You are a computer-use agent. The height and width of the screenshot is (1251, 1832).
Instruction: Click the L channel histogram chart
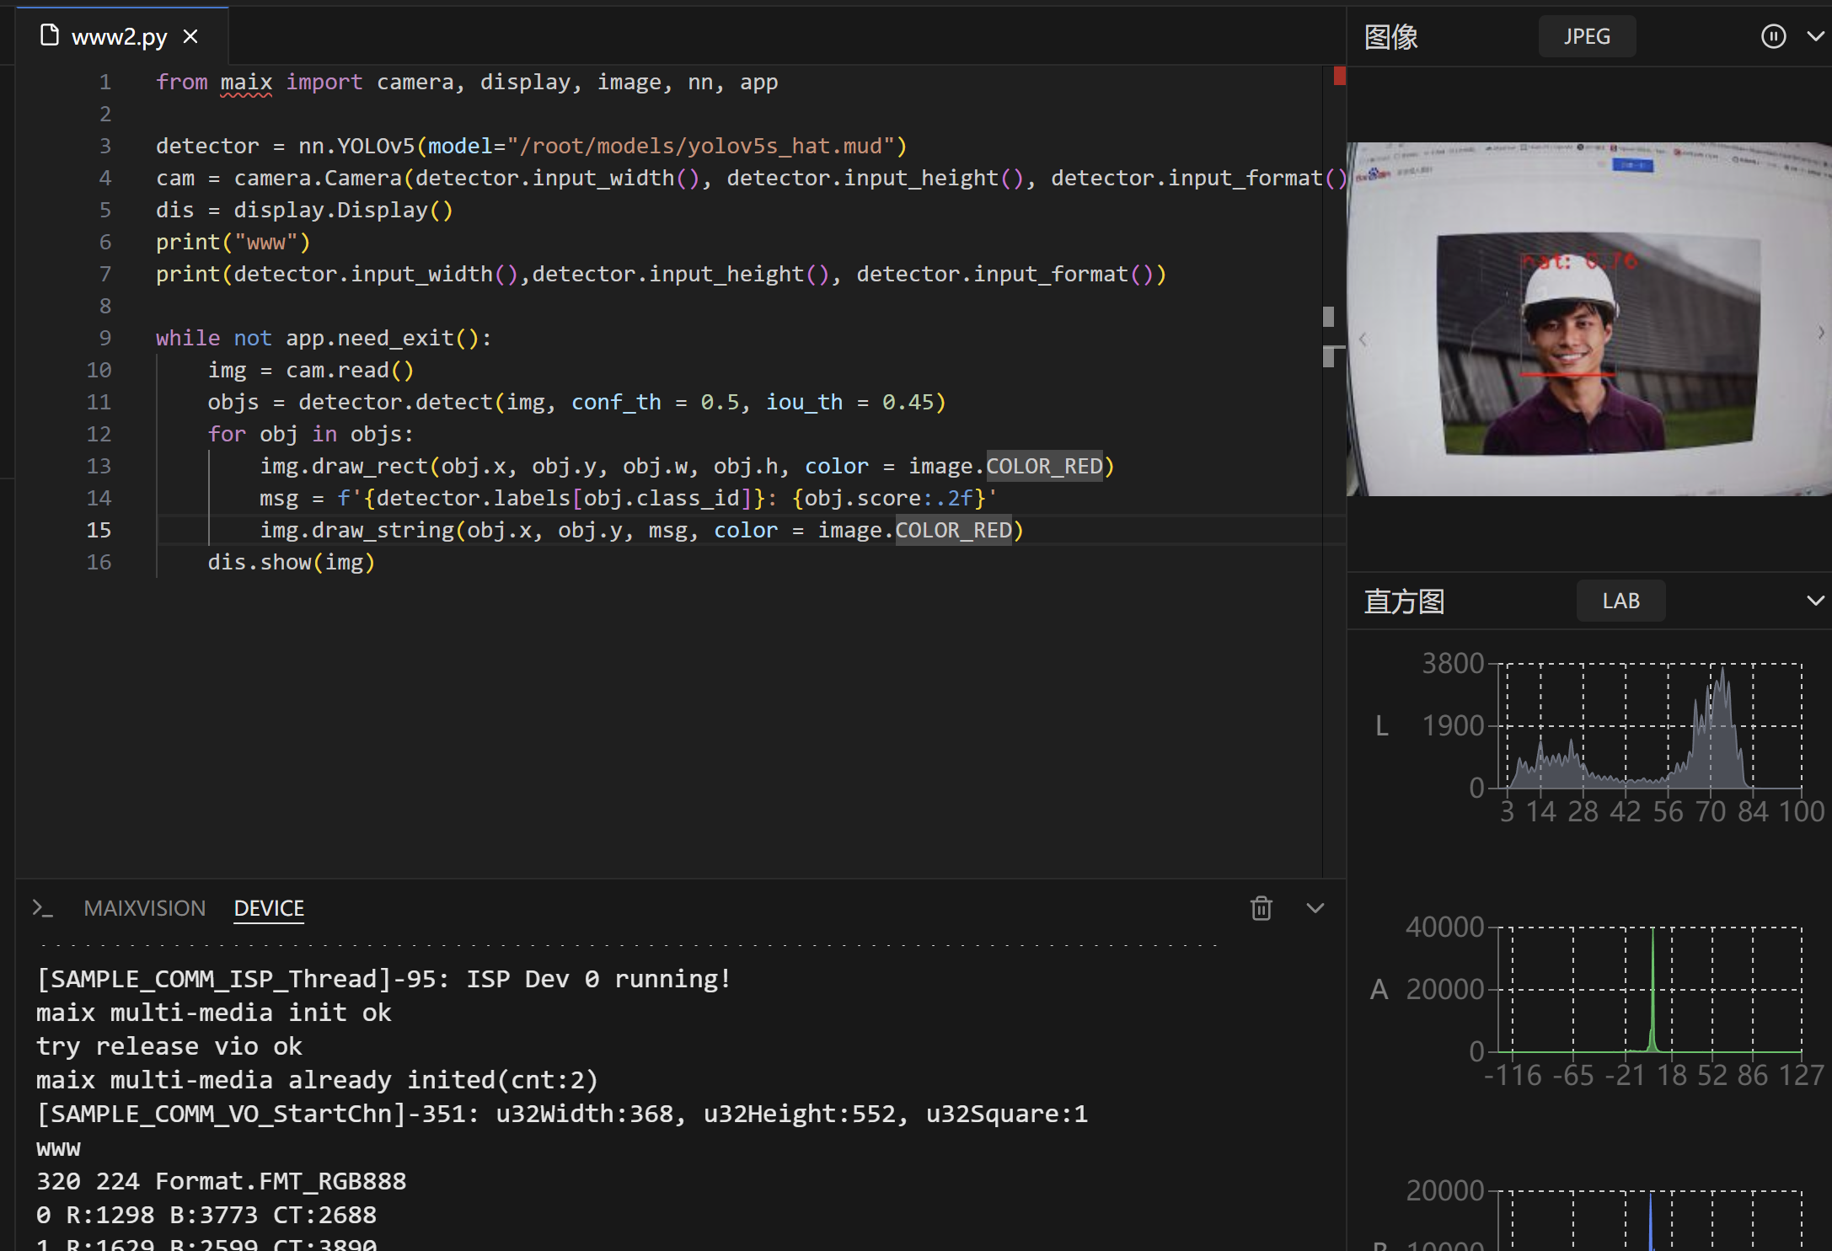pyautogui.click(x=1650, y=726)
